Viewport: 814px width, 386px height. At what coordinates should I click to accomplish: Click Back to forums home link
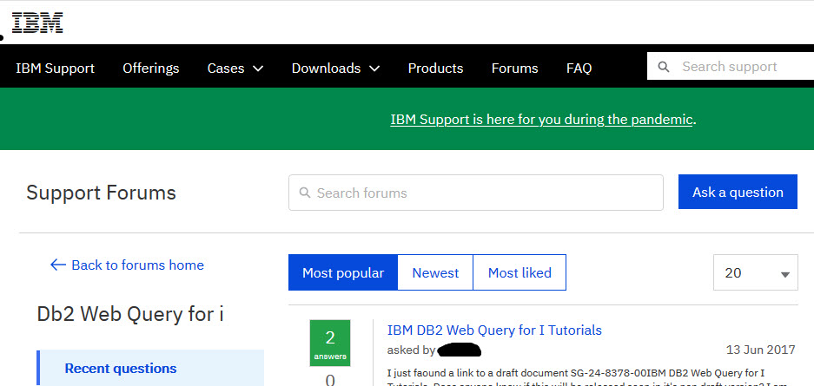(x=137, y=265)
